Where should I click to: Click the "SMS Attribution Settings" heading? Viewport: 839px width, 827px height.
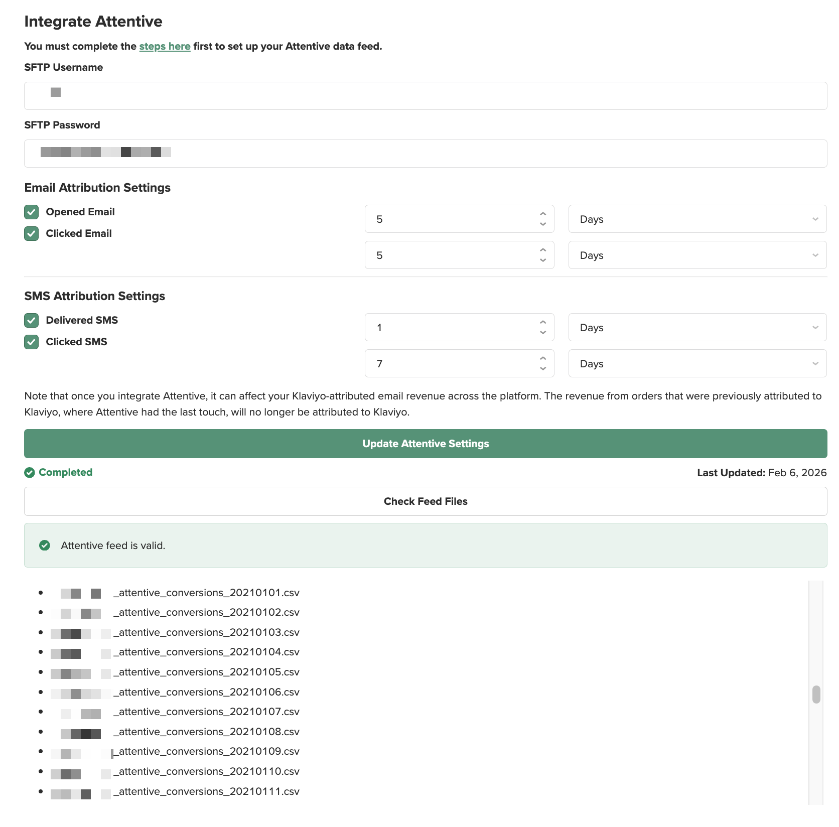[95, 296]
